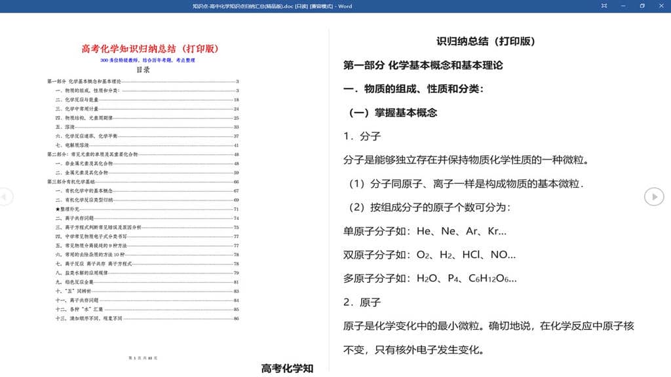Click the auto-hide reading toolbar icon
The height and width of the screenshot is (377, 671).
click(604, 6)
